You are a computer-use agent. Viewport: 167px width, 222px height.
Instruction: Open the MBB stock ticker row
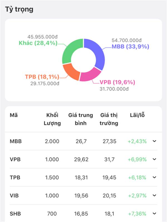[x=16, y=141]
